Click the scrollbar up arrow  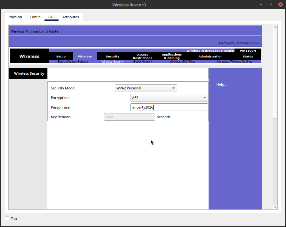coord(275,27)
